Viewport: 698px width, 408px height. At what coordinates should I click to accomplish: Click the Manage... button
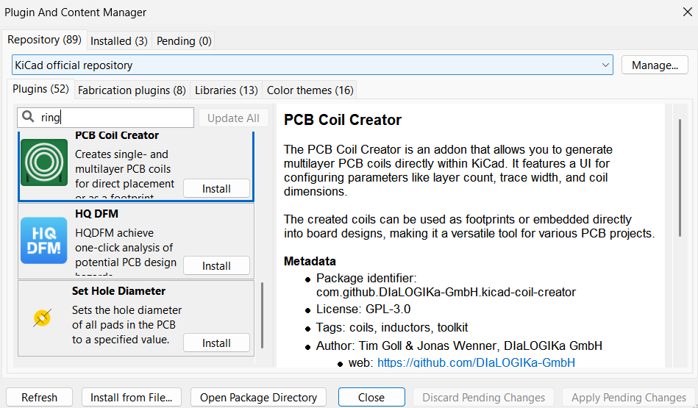click(x=655, y=65)
